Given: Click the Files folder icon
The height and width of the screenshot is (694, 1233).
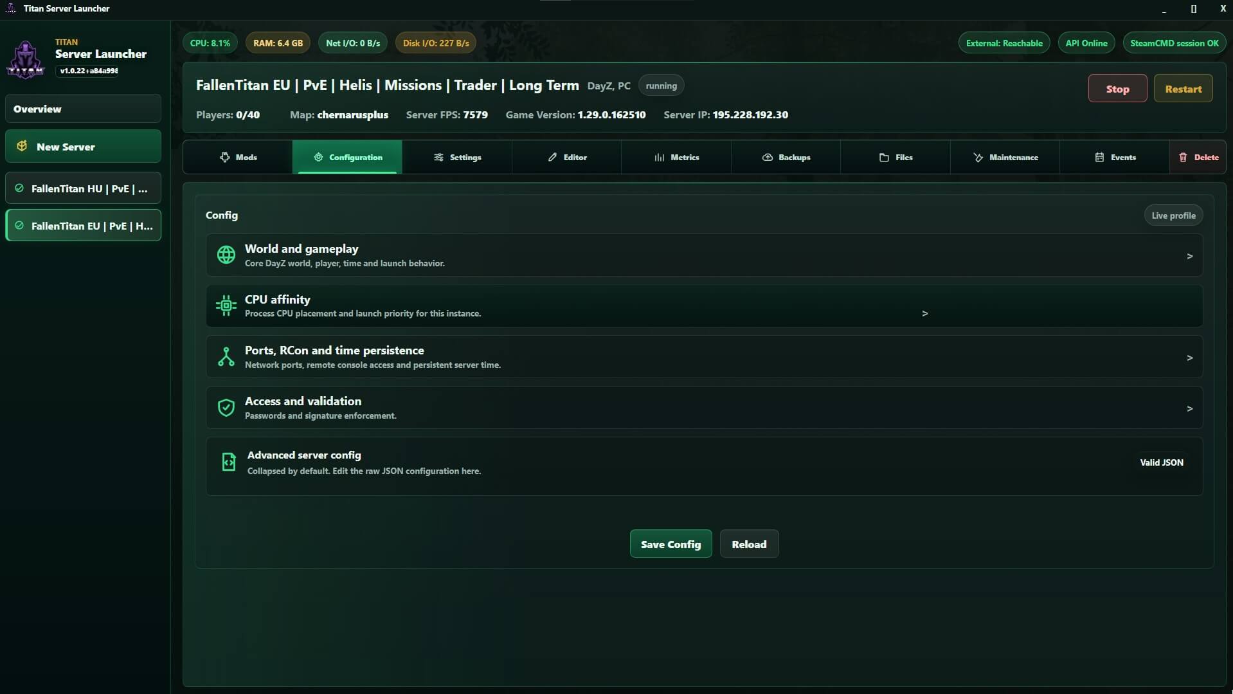Looking at the screenshot, I should tap(884, 157).
